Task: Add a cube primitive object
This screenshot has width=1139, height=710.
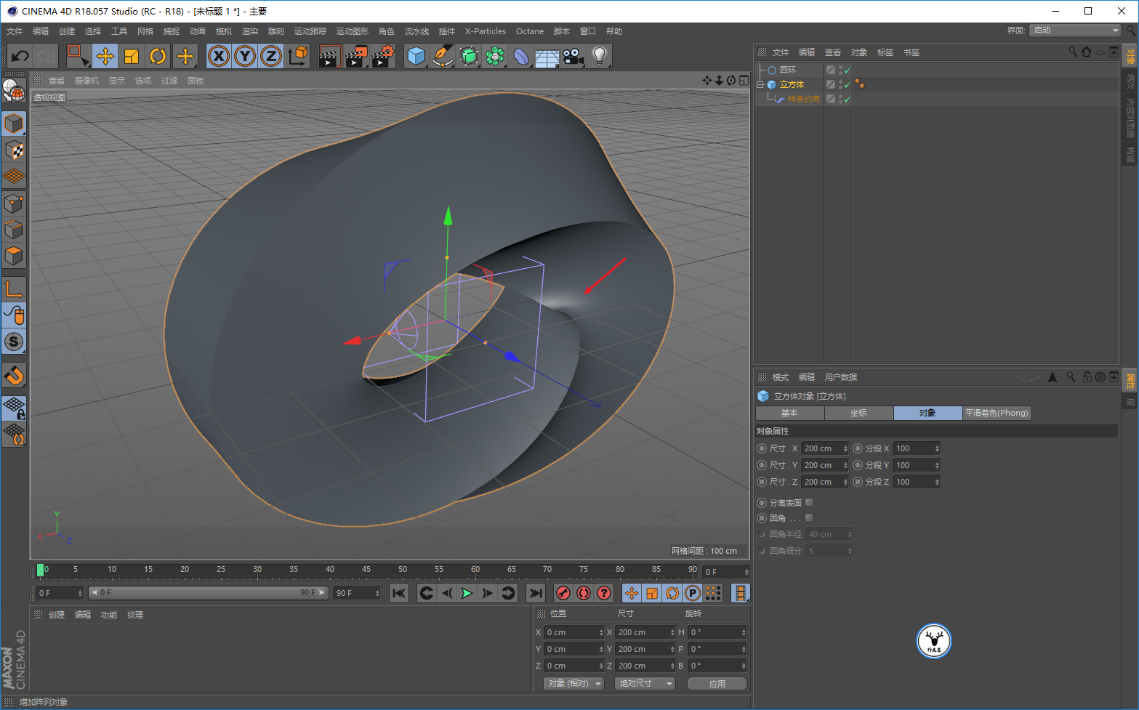Action: coord(416,56)
